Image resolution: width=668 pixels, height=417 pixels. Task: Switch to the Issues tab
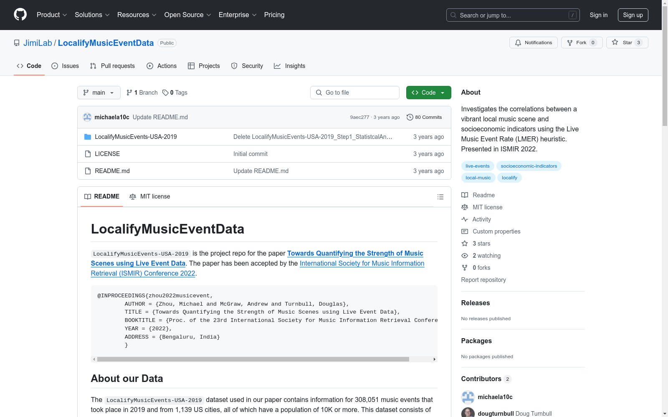tap(65, 66)
